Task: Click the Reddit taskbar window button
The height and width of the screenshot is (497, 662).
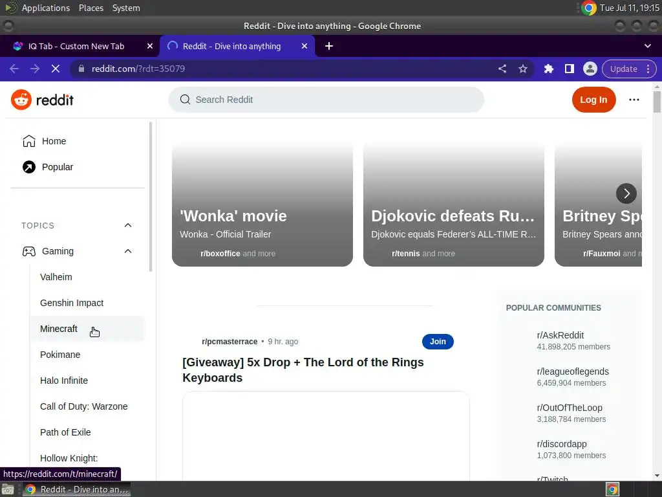Action: [76, 489]
